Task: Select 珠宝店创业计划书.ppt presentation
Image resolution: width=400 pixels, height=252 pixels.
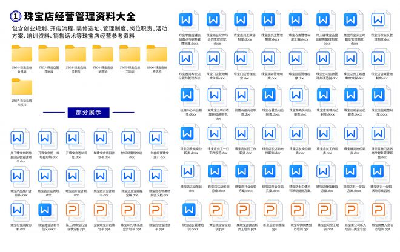Action: pyautogui.click(x=158, y=211)
